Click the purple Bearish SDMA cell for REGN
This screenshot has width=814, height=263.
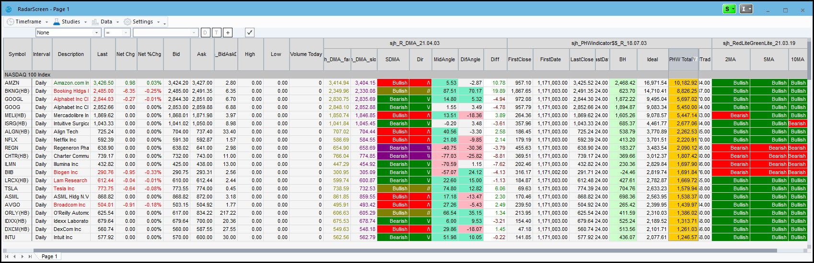[393, 148]
